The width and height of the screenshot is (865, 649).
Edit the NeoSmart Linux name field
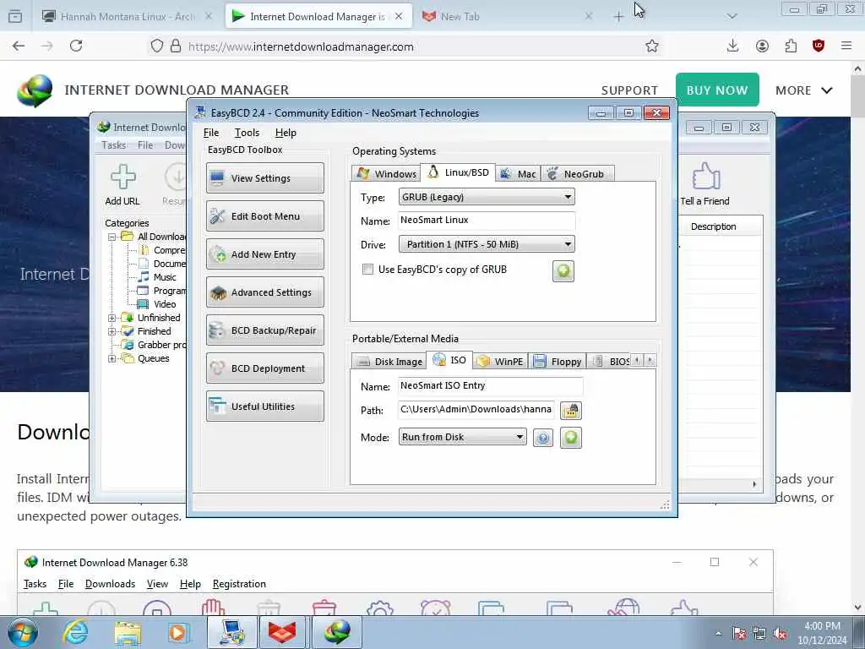(487, 221)
